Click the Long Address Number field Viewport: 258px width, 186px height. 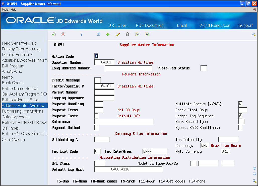[x=128, y=68]
